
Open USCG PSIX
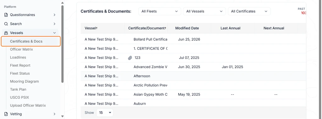click(19, 97)
